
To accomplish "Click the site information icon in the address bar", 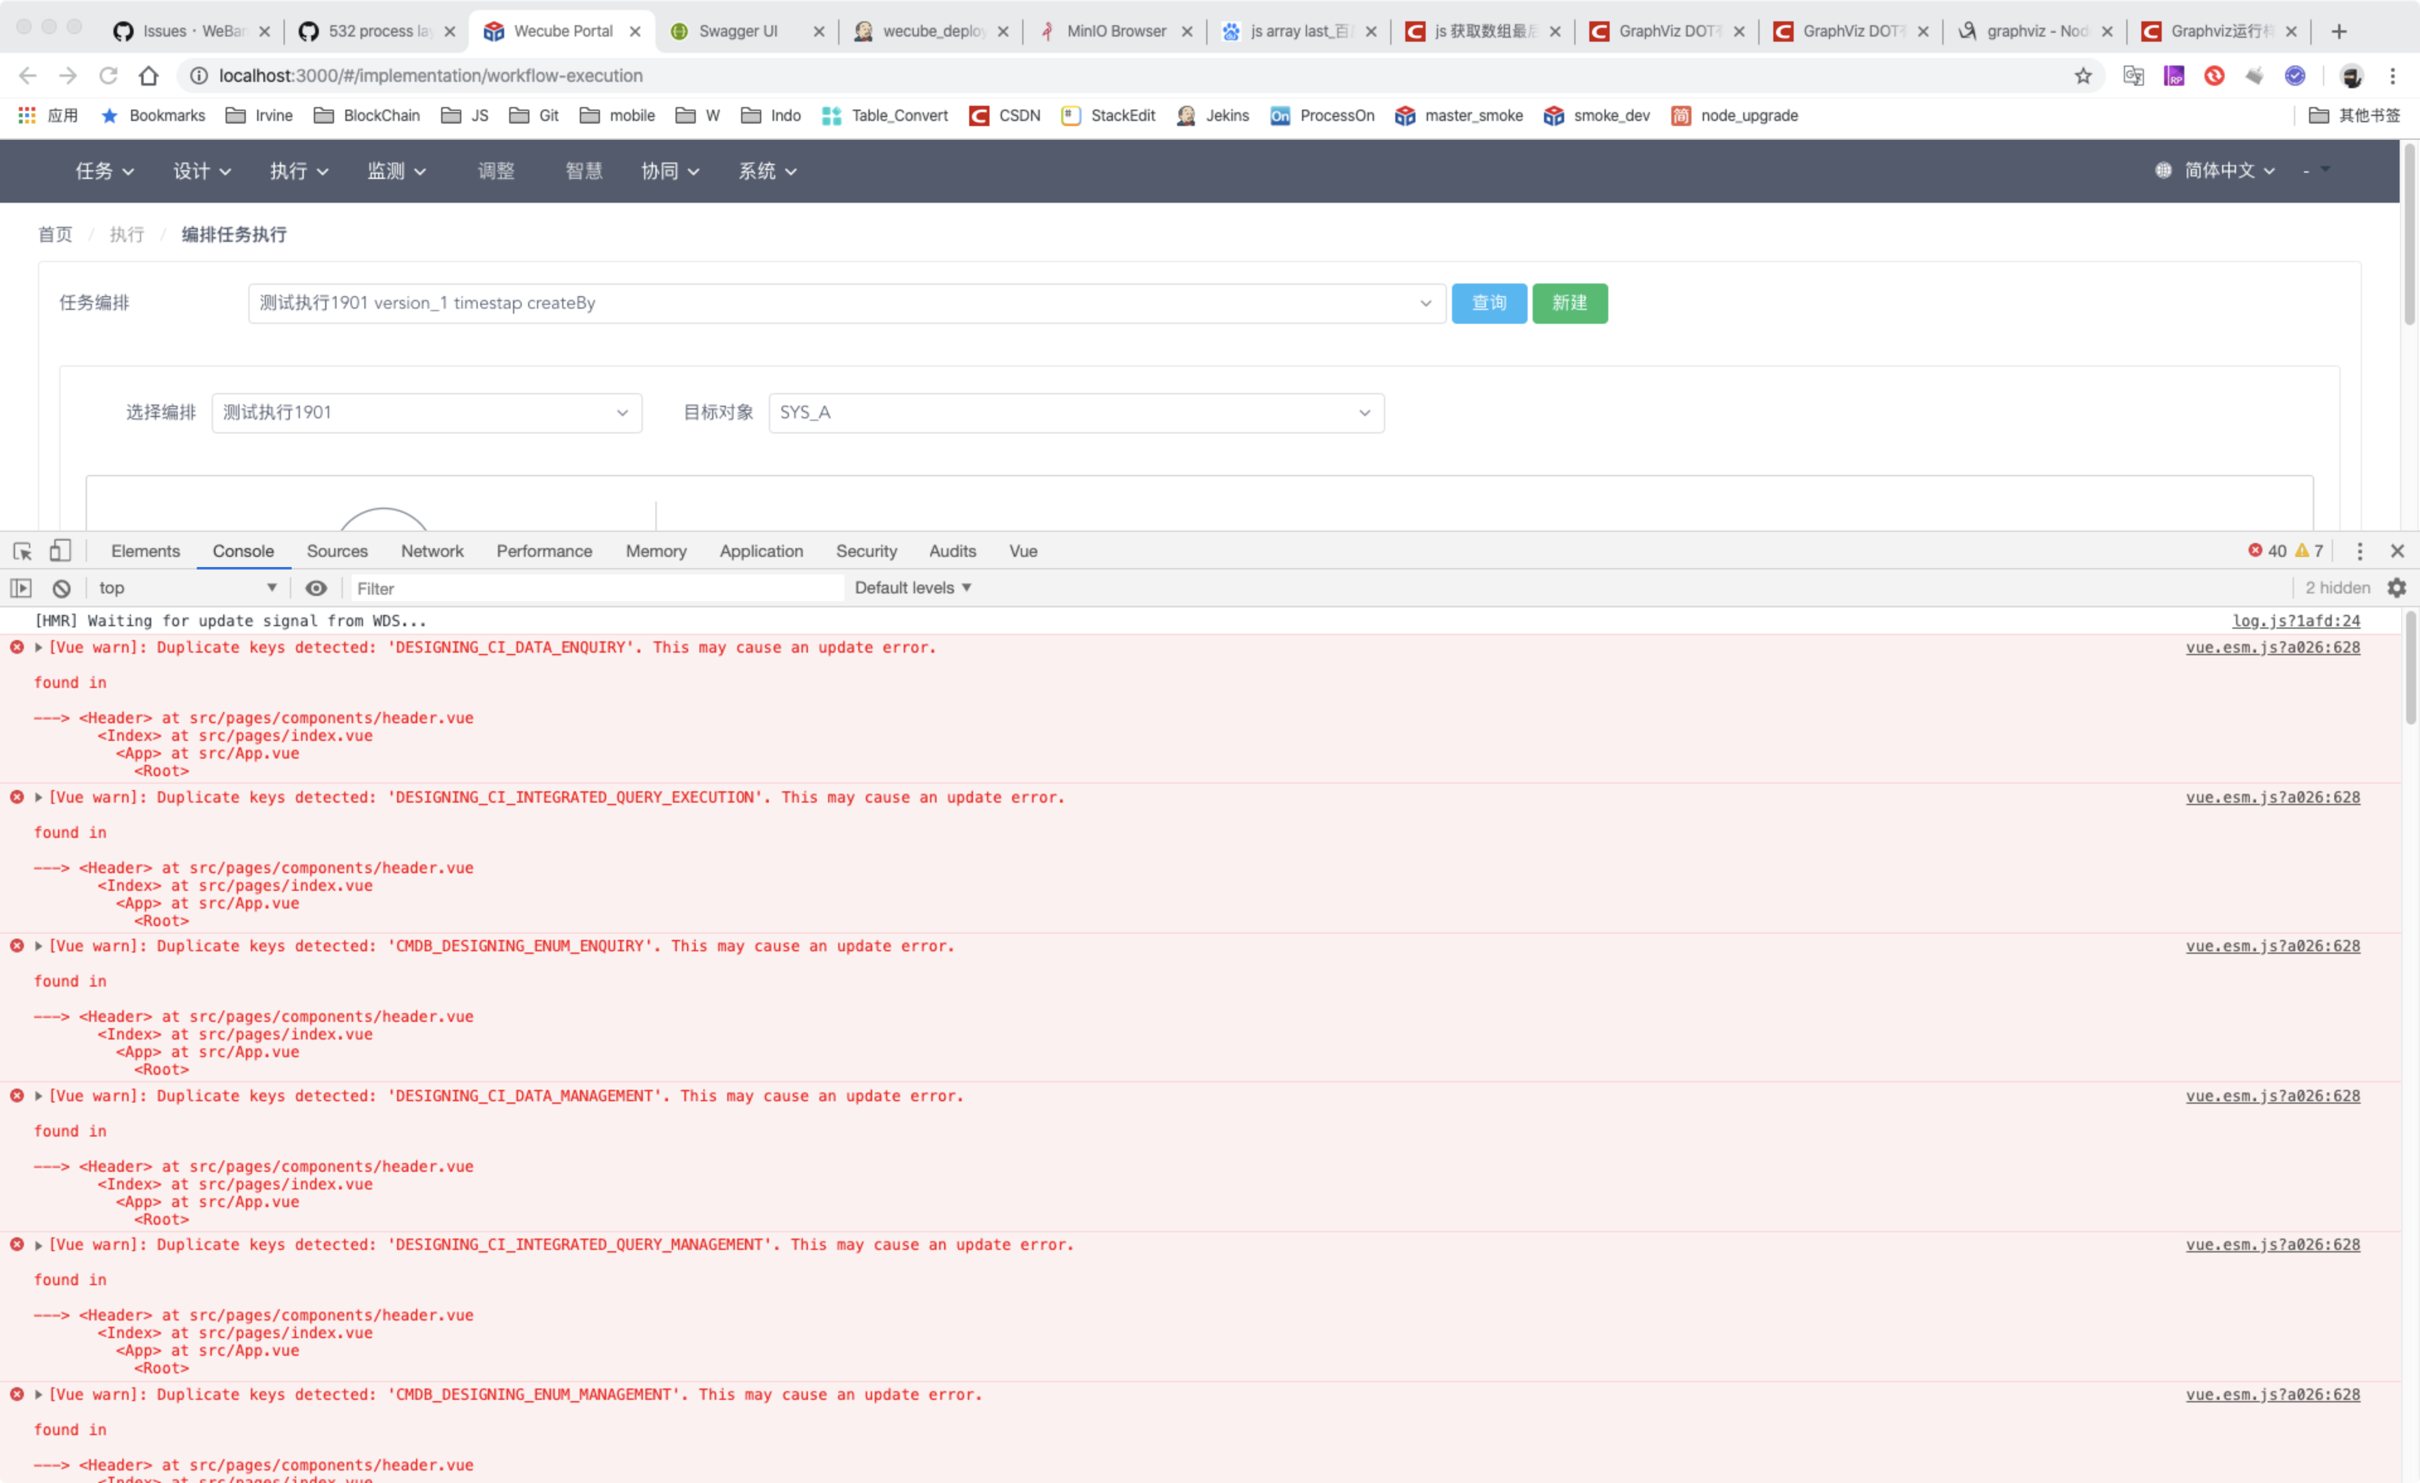I will click(199, 76).
